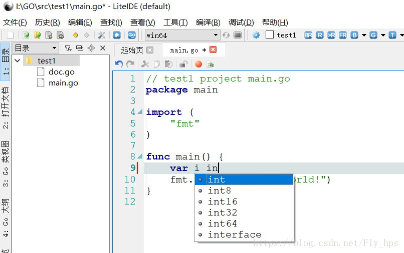
Task: Click the lock icon in editor toolbar
Action: (x=183, y=64)
